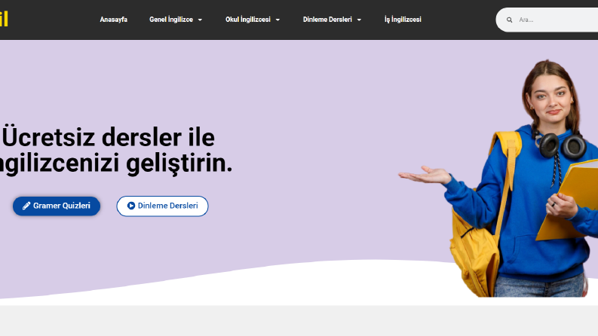Click the yellow site logo
This screenshot has height=336, width=598.
point(4,20)
